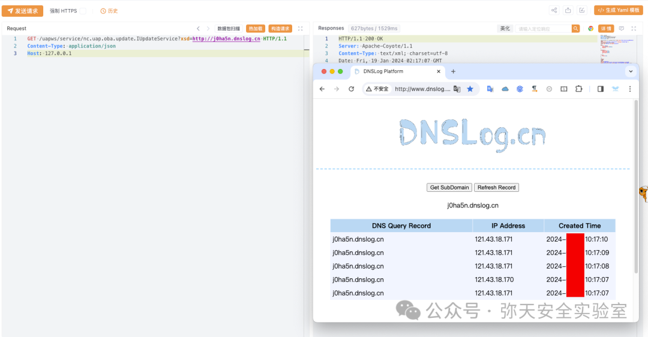
Task: Click the 构造请求 build request button
Action: pos(280,29)
